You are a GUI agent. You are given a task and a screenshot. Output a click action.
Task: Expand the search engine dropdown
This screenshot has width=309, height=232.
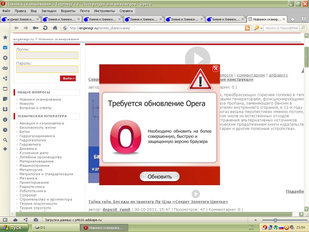(x=259, y=28)
